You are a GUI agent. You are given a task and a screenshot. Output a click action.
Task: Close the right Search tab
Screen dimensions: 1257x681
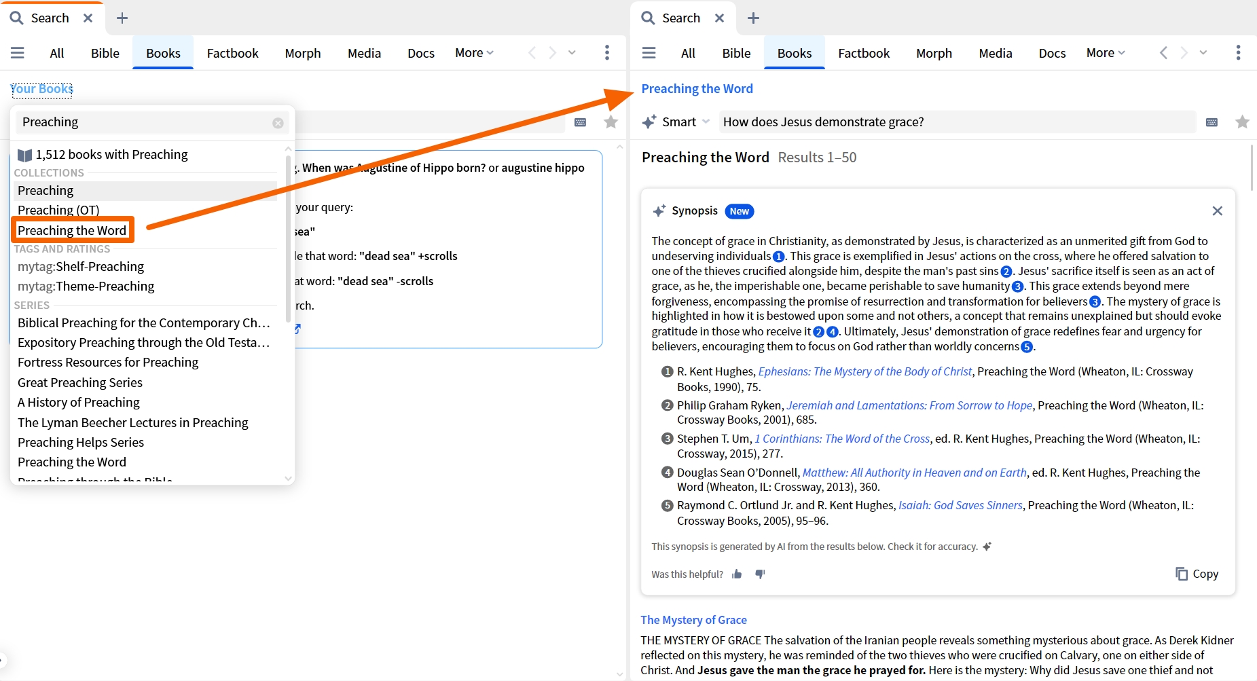720,18
